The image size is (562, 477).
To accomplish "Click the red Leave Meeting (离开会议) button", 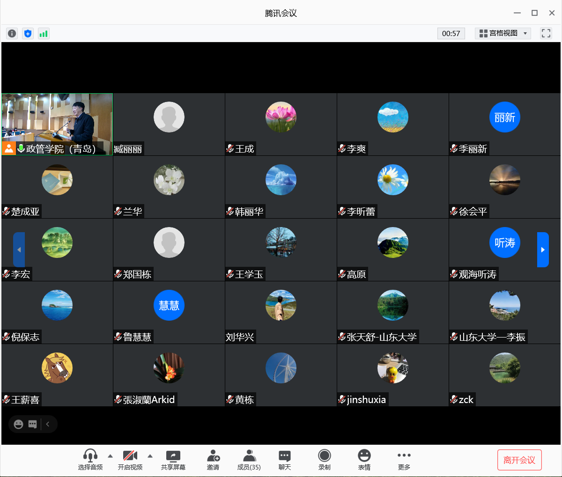I will (519, 460).
